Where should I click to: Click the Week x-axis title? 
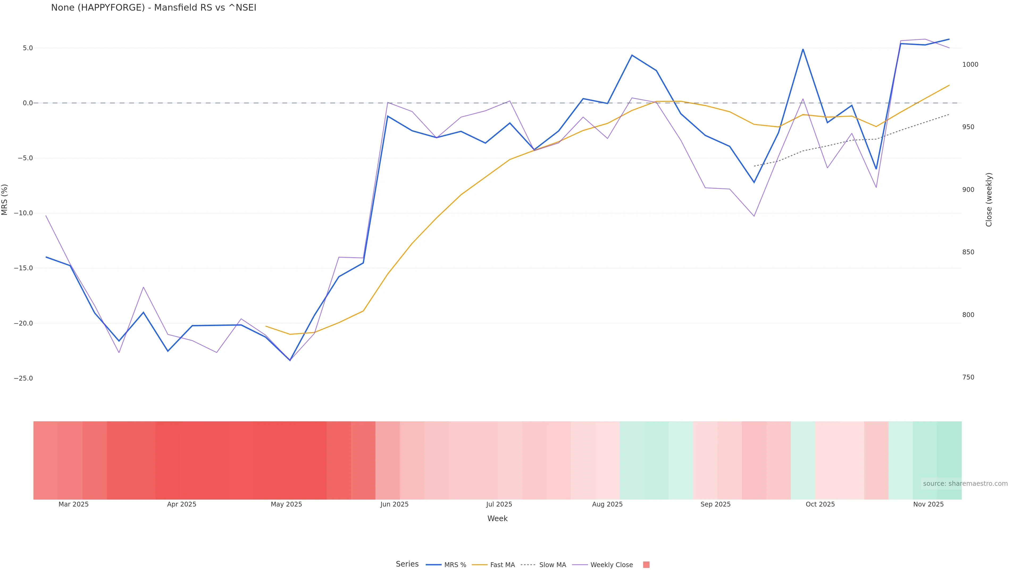tap(497, 518)
